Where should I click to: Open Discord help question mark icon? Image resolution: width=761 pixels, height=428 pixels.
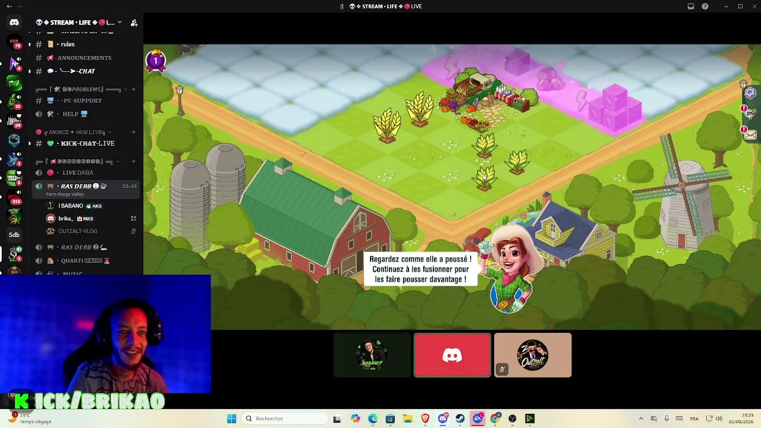705,7
